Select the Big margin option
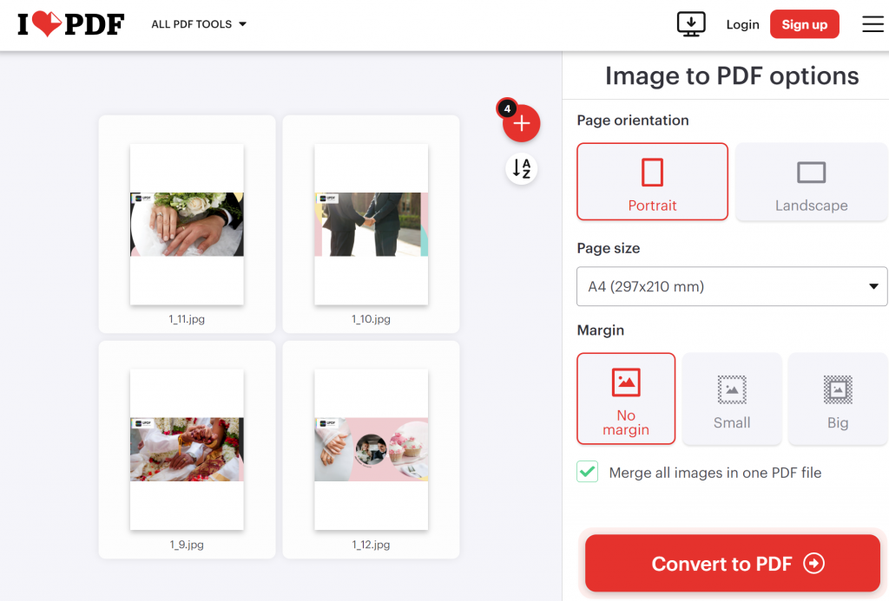This screenshot has height=601, width=889. [837, 398]
